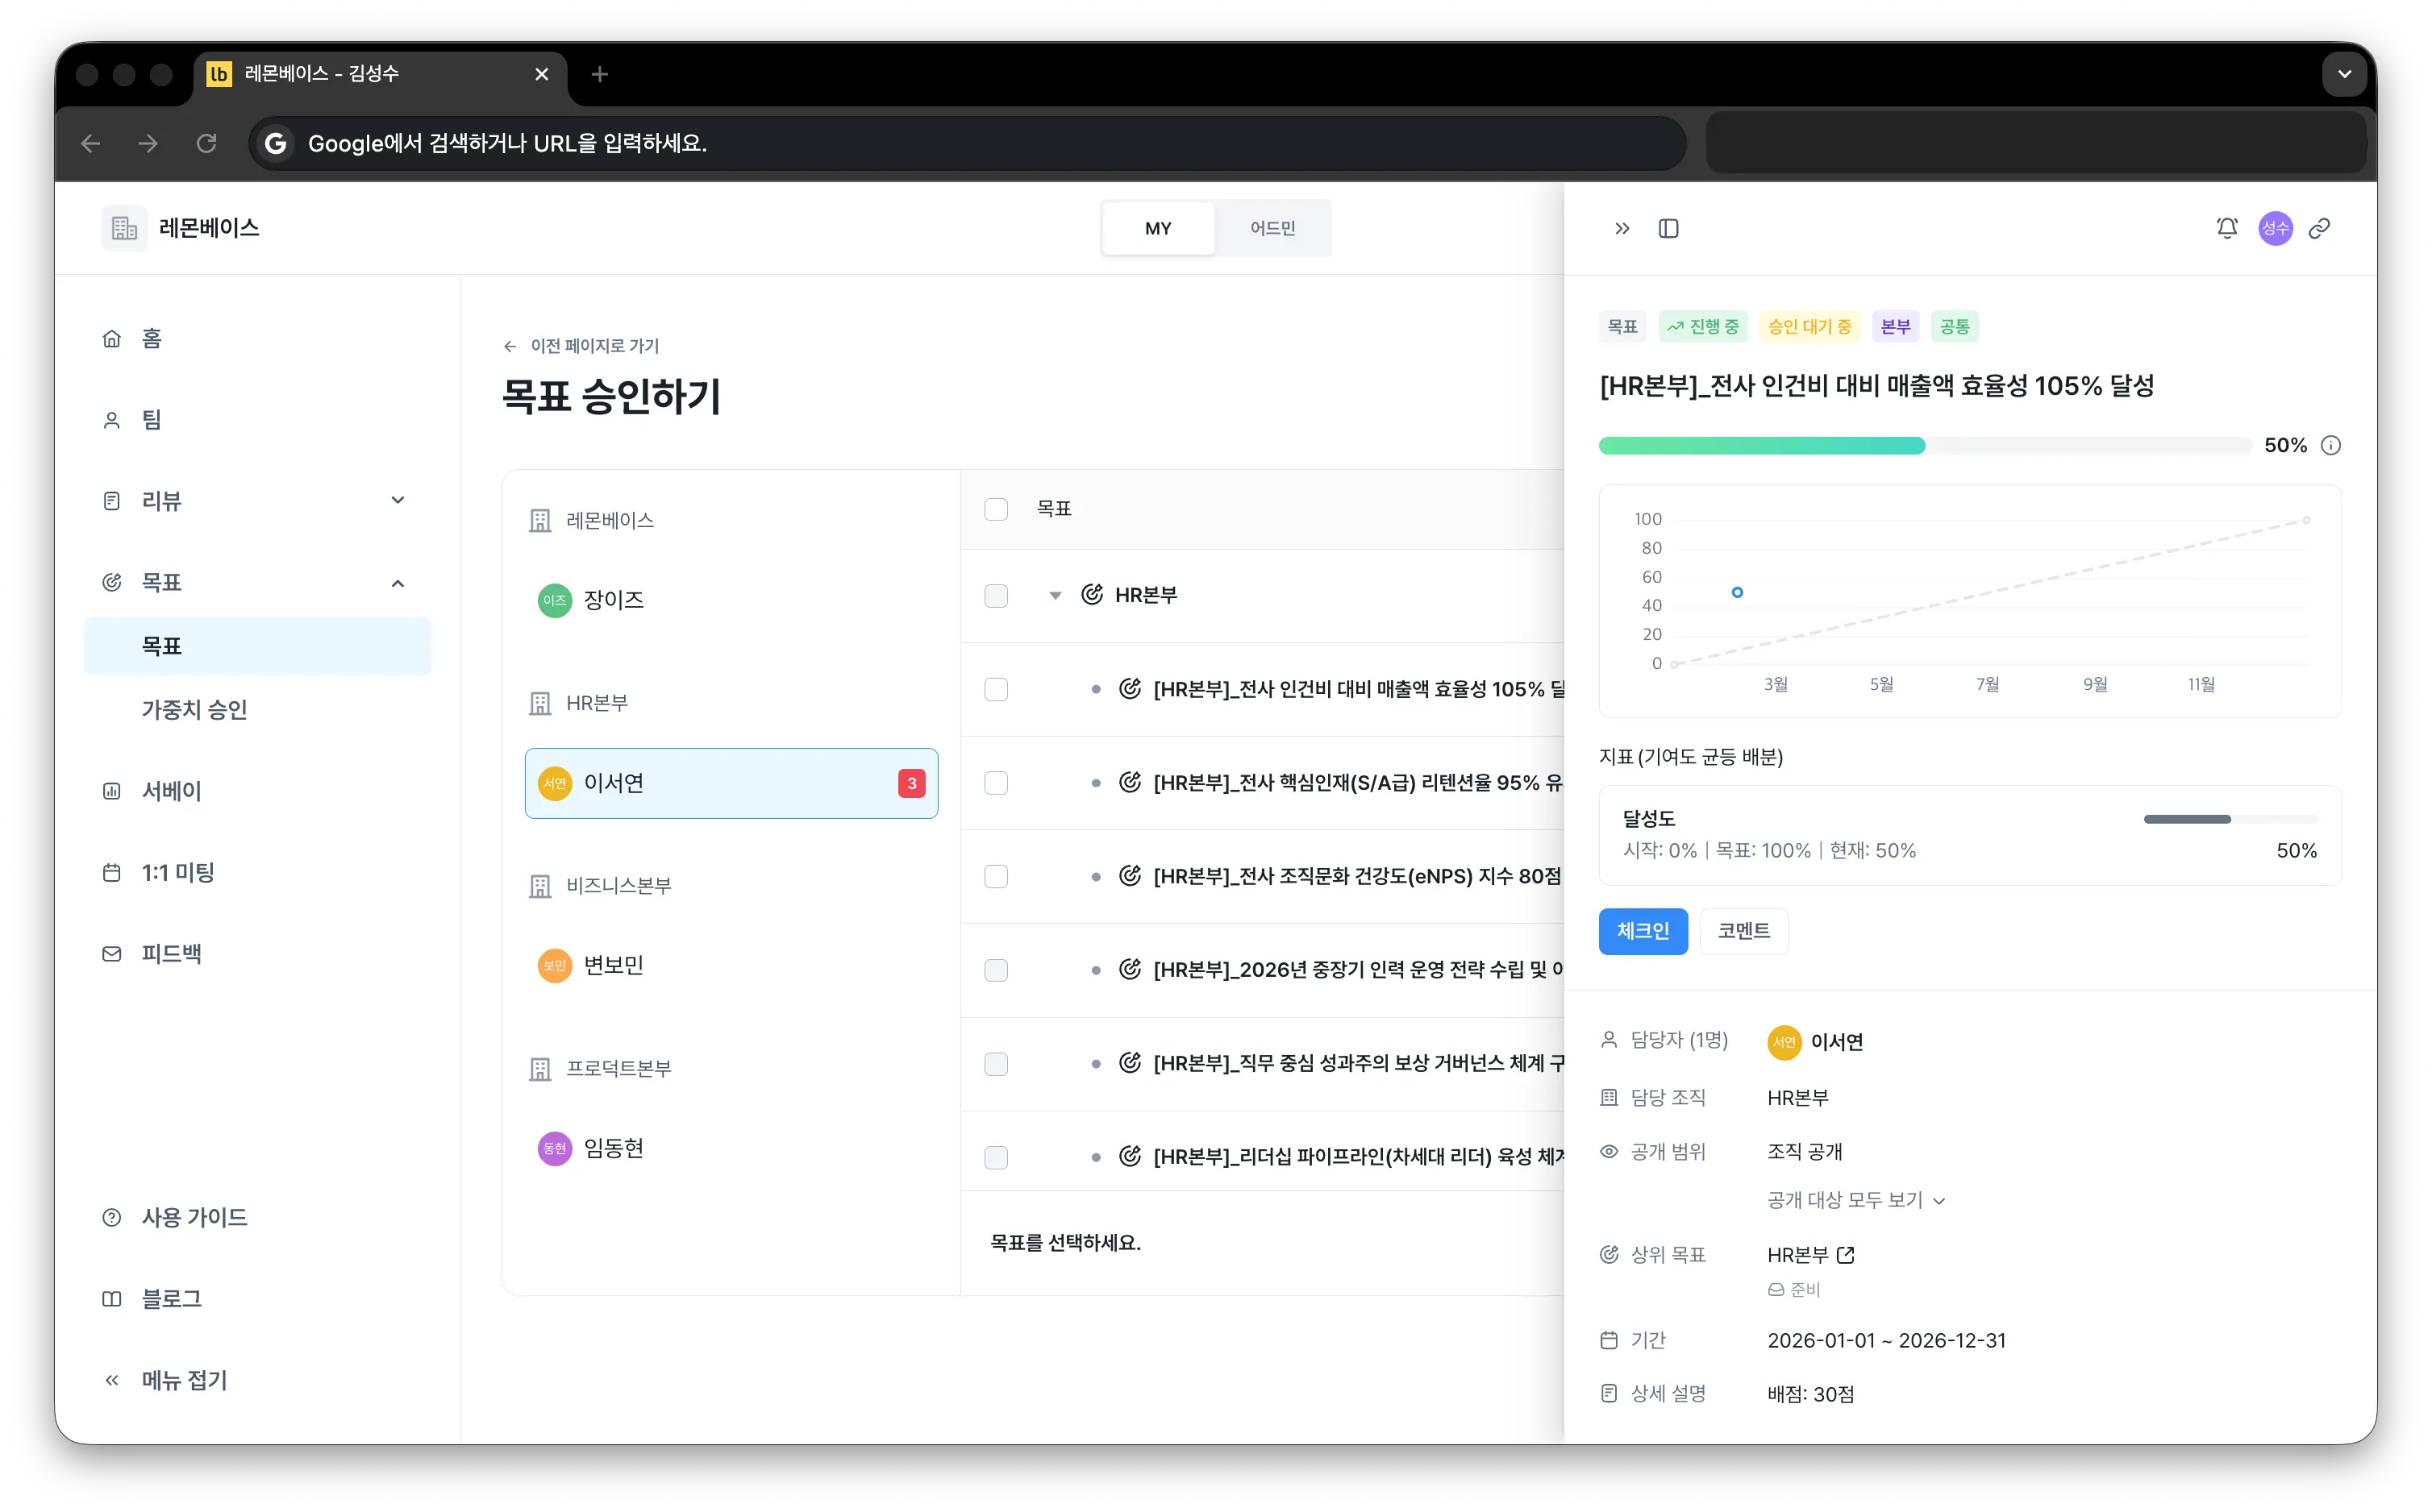Close the 레몬베이스 - 김성수 tab
Image resolution: width=2432 pixels, height=1512 pixels.
pyautogui.click(x=541, y=74)
